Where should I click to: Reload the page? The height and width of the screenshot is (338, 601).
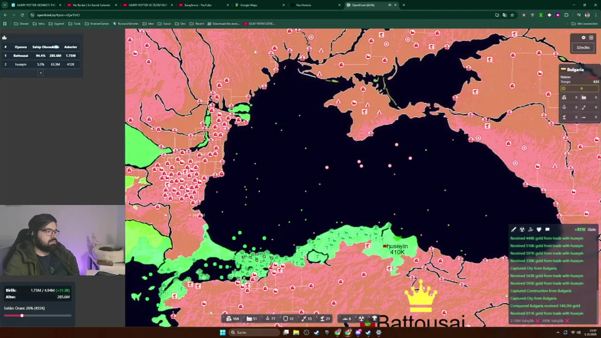(x=22, y=15)
